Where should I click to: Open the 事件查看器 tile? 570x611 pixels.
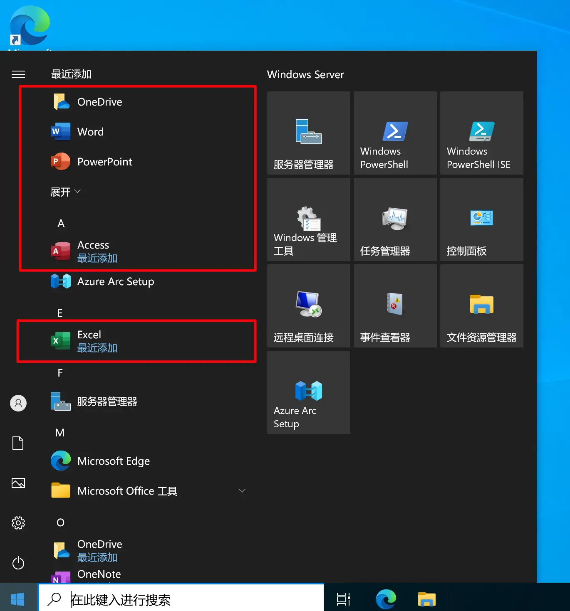click(x=395, y=306)
